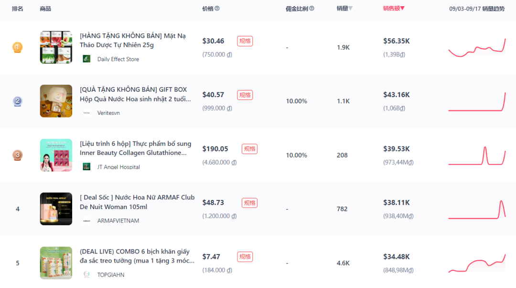The height and width of the screenshot is (288, 516).
Task: Click the gold rank 1 medal icon
Action: point(18,47)
